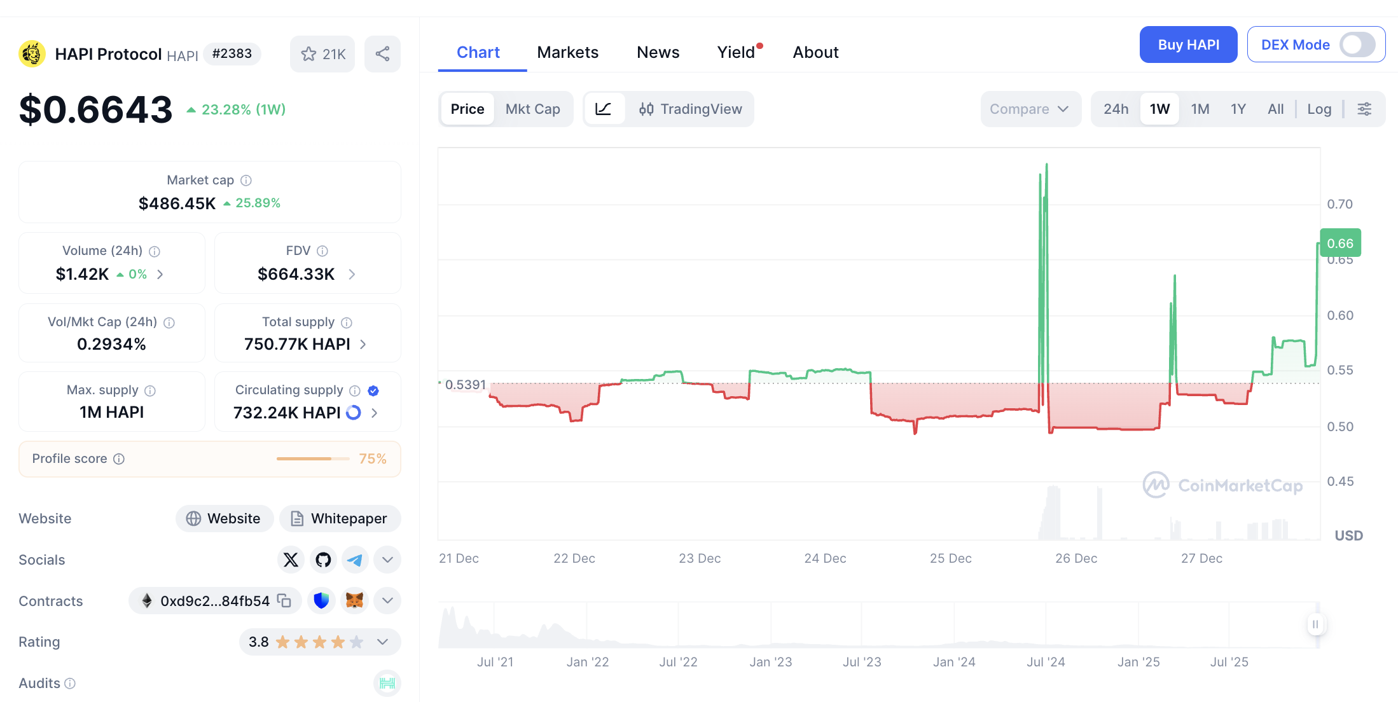Open the GitHub social link
Viewport: 1398px width, 702px height.
click(323, 560)
